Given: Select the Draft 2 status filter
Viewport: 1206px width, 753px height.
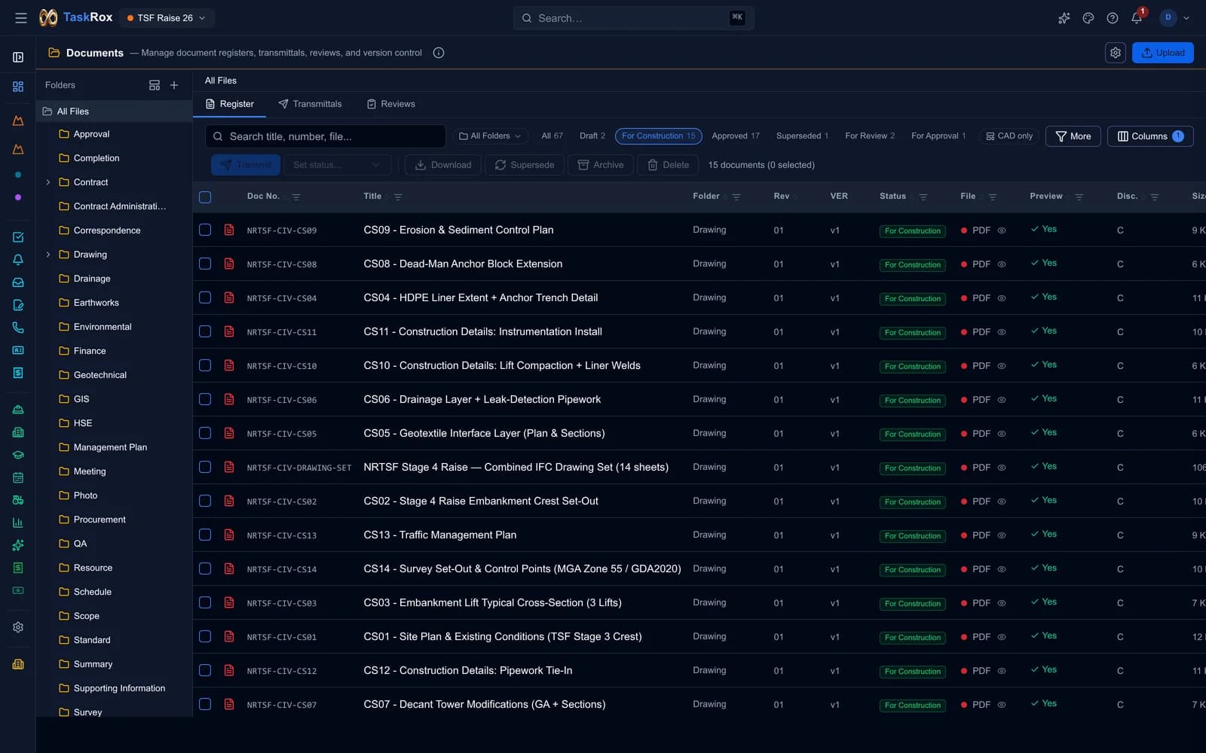Looking at the screenshot, I should pos(592,136).
